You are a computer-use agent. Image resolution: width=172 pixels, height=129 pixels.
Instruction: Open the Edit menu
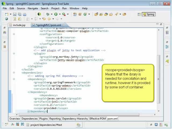[x=12, y=8]
